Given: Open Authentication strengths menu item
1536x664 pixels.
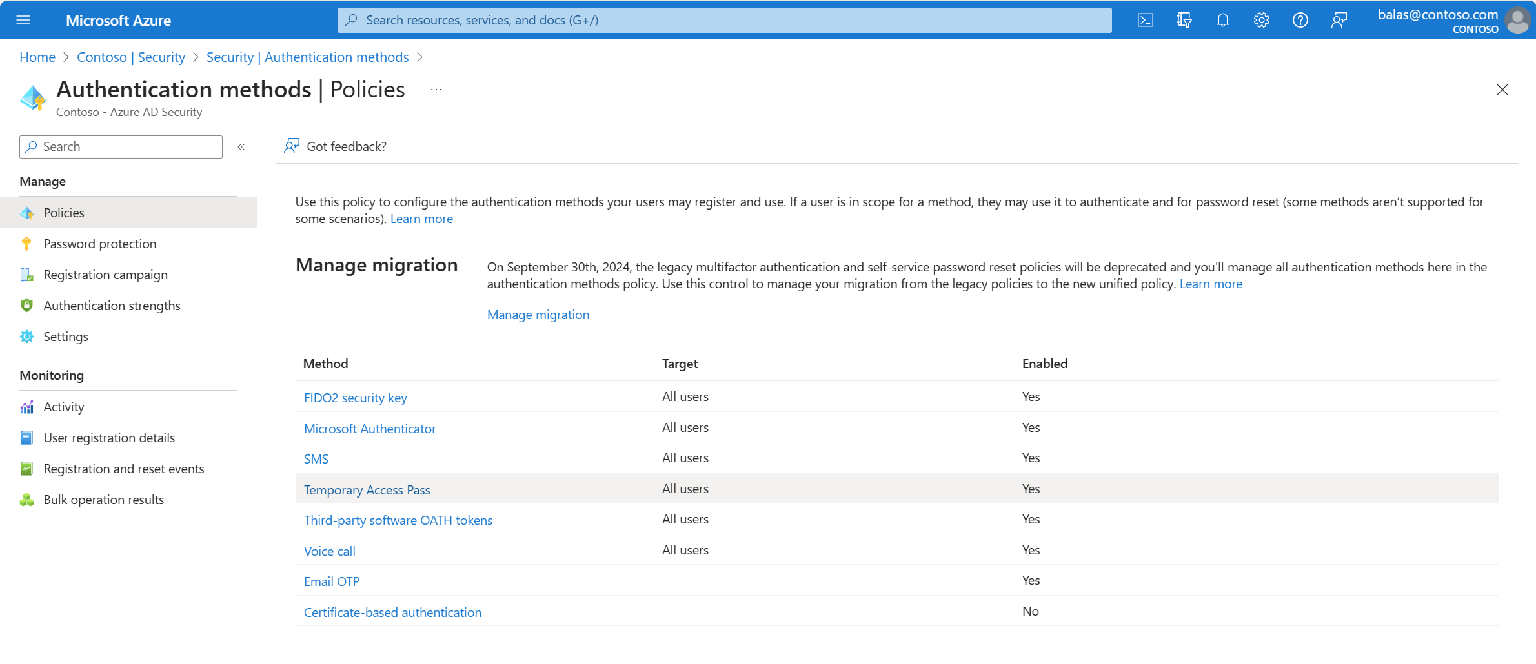Looking at the screenshot, I should [x=112, y=306].
